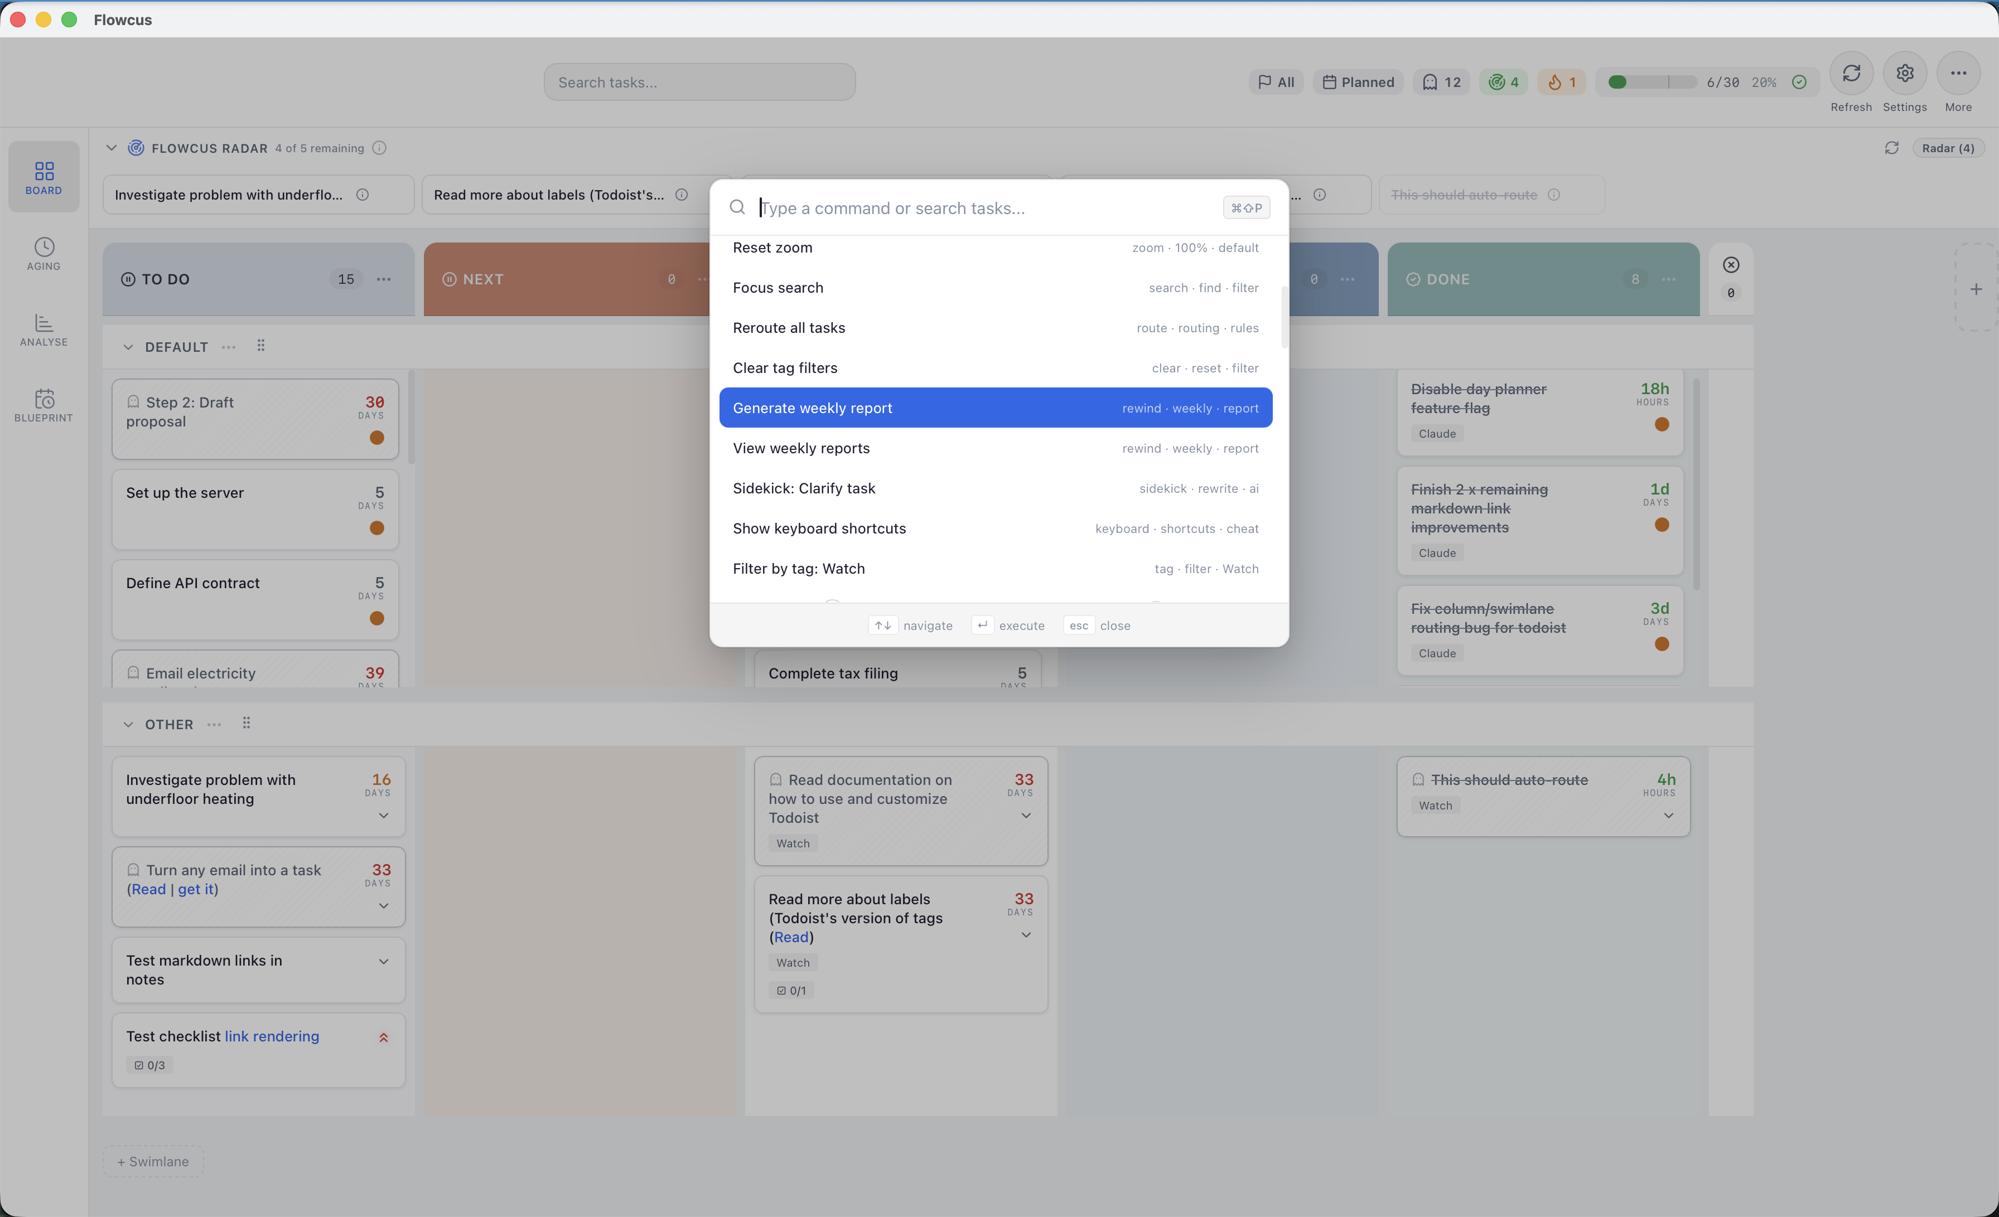Image resolution: width=1999 pixels, height=1217 pixels.
Task: Click the Refresh icon button
Action: [1851, 74]
